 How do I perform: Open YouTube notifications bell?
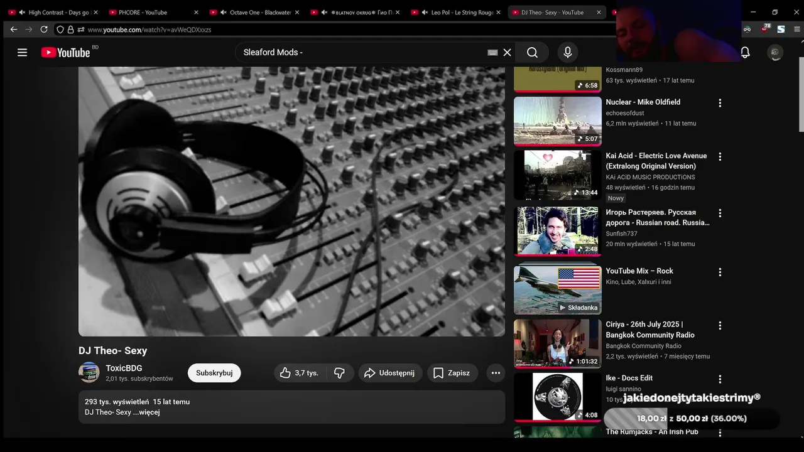tap(745, 53)
